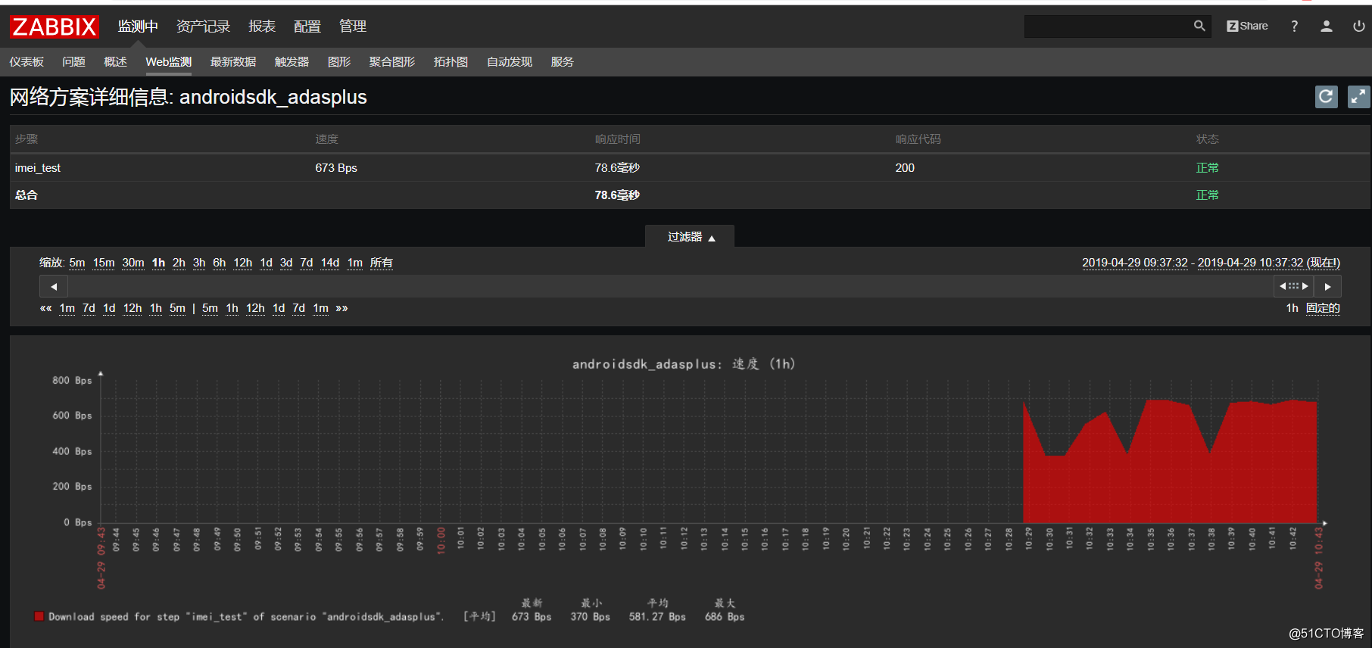
Task: Go to the 自动发现 submenu
Action: [510, 62]
